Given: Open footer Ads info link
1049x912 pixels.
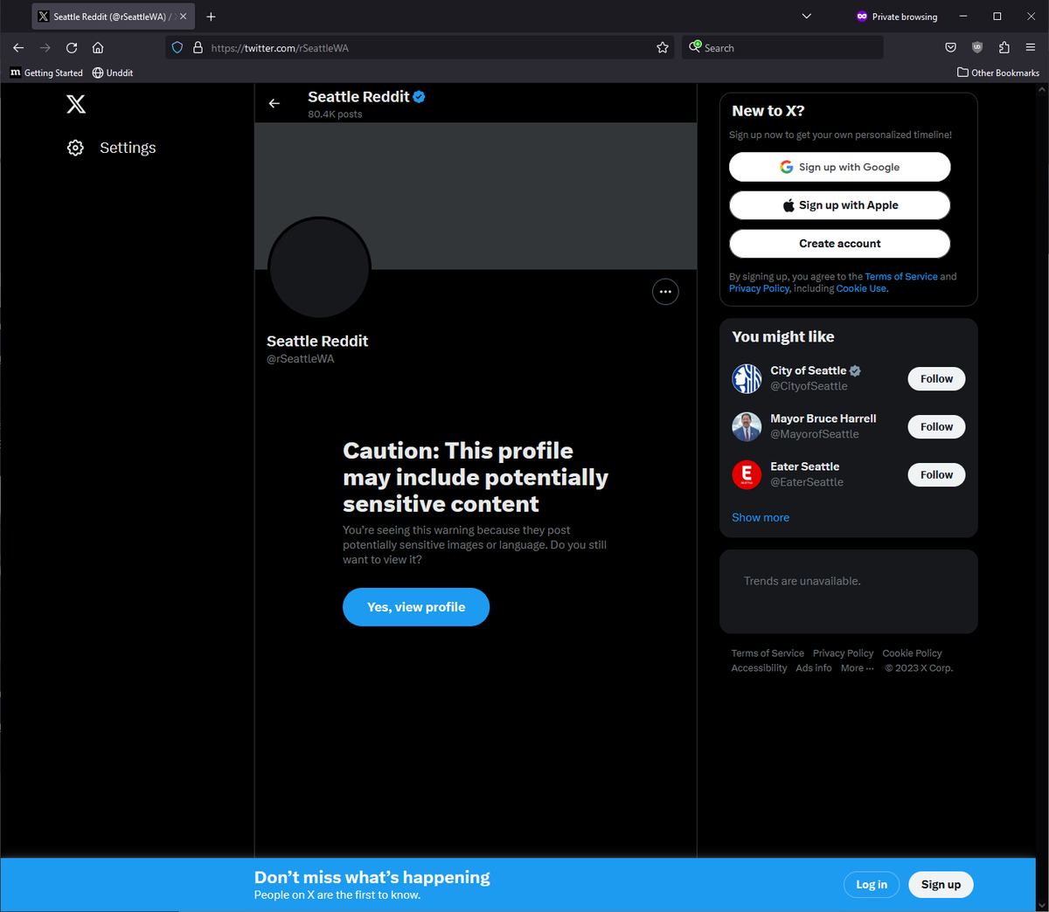Looking at the screenshot, I should (814, 668).
